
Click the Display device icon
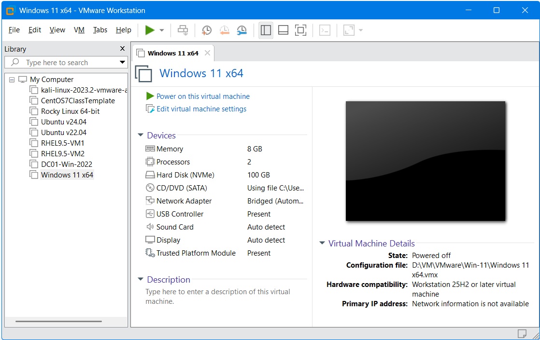150,240
